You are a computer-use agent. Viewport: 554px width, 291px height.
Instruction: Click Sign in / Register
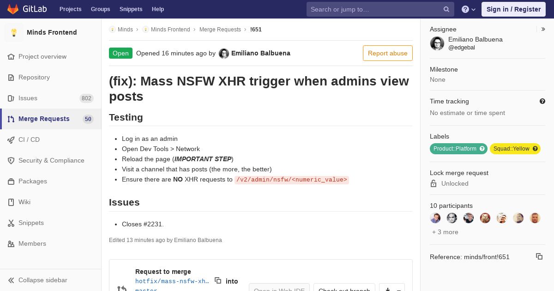[x=513, y=9]
